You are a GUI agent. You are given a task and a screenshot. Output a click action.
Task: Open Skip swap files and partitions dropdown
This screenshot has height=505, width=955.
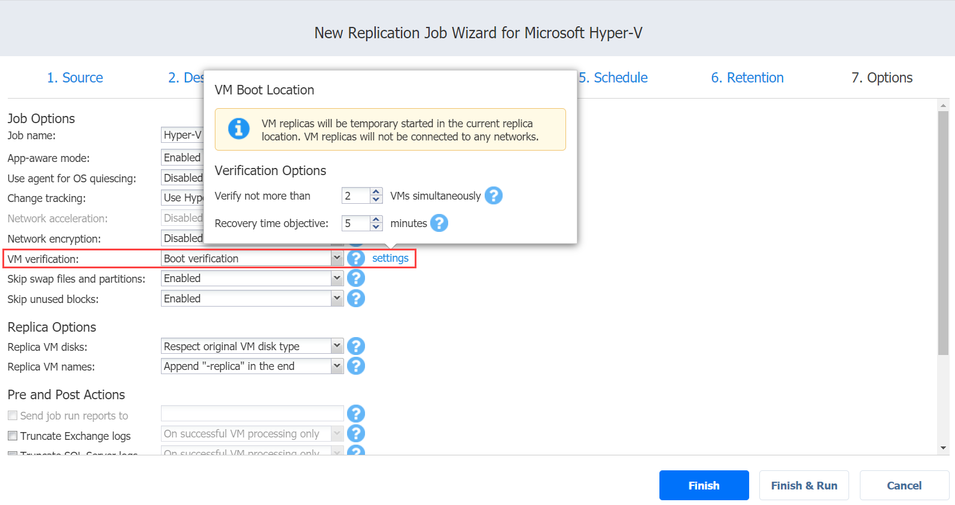pos(337,278)
